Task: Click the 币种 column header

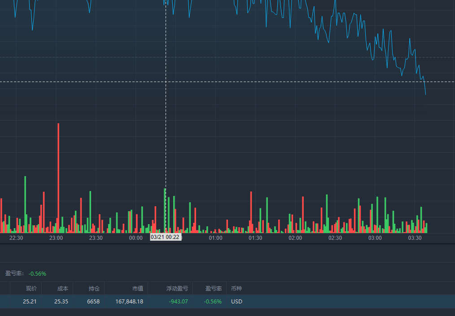Action: (x=236, y=289)
